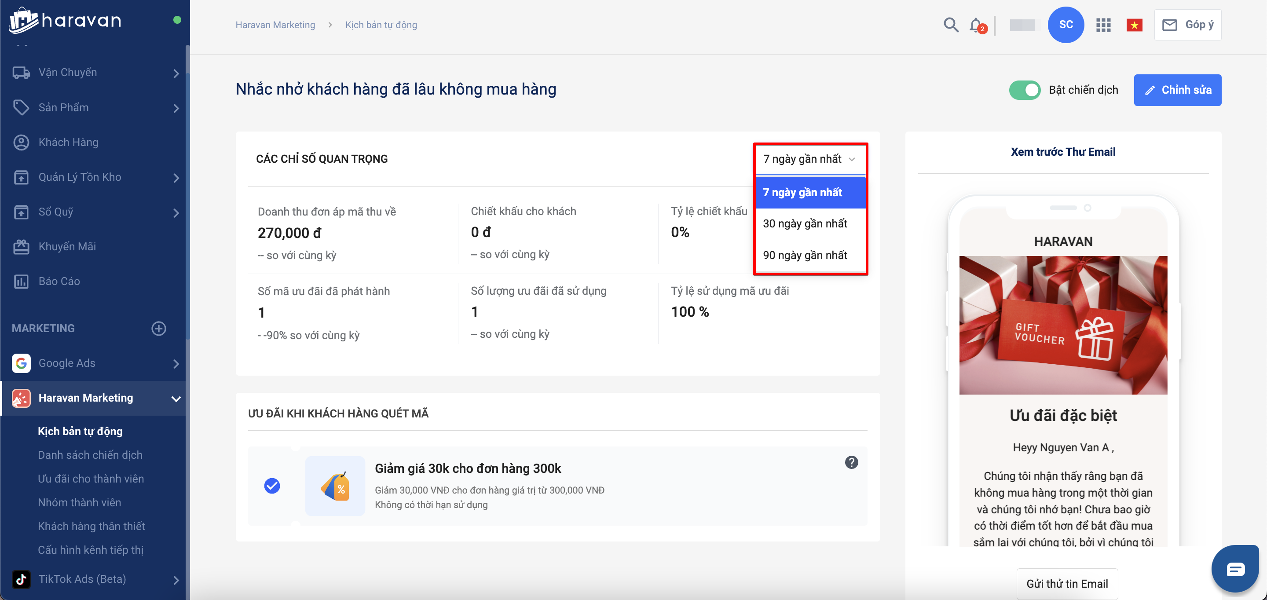Click Gửi thử tin Email button
The image size is (1267, 600).
[x=1067, y=584]
